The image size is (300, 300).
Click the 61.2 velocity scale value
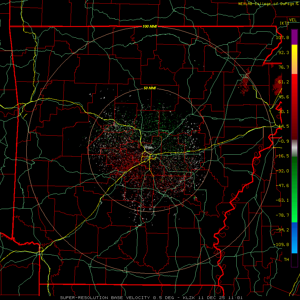click(284, 82)
